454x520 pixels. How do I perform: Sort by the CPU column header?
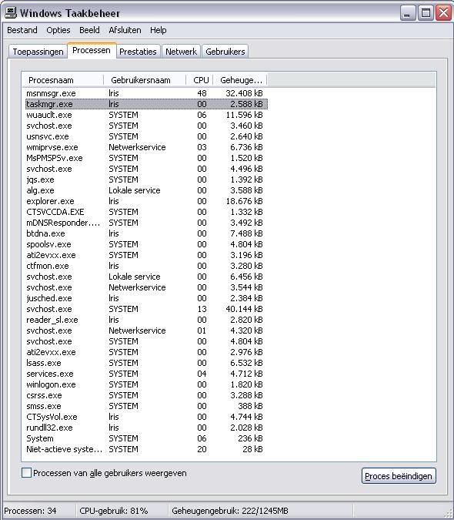(199, 80)
